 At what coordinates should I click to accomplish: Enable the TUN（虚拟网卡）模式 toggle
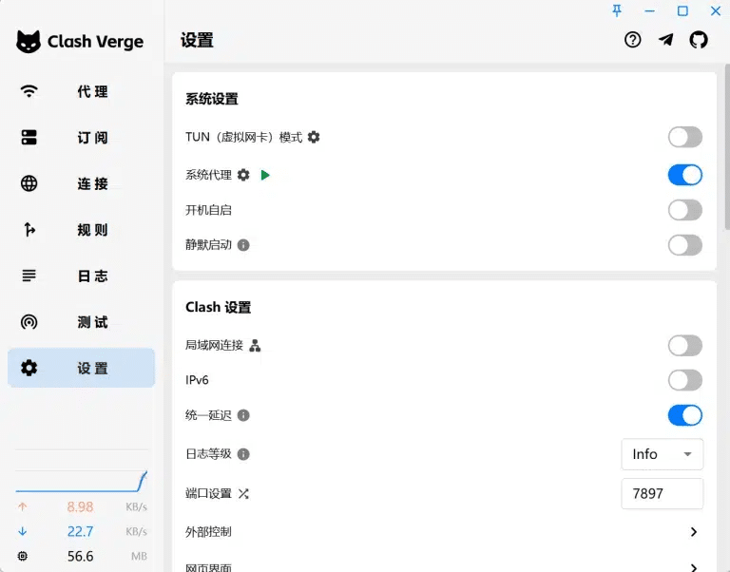[x=684, y=137]
